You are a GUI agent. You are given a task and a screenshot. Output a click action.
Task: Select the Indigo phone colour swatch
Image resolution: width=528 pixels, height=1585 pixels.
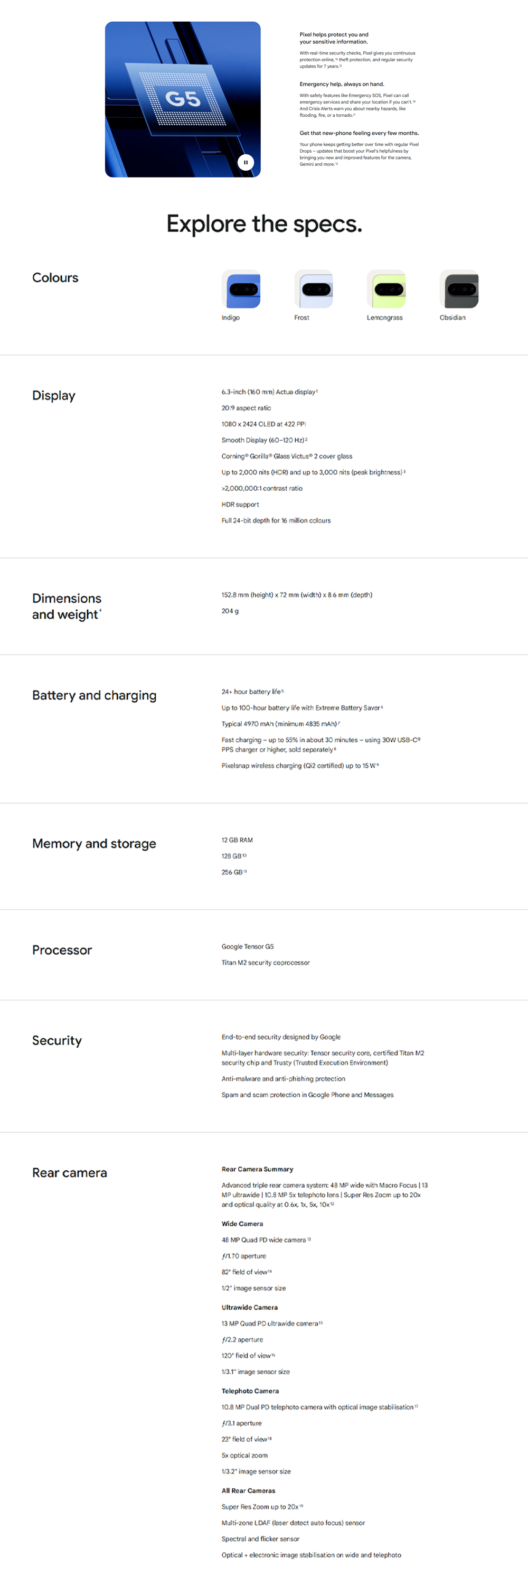tap(241, 288)
